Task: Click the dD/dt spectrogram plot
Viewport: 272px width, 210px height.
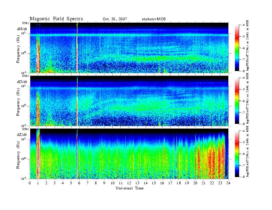Action: (x=129, y=101)
